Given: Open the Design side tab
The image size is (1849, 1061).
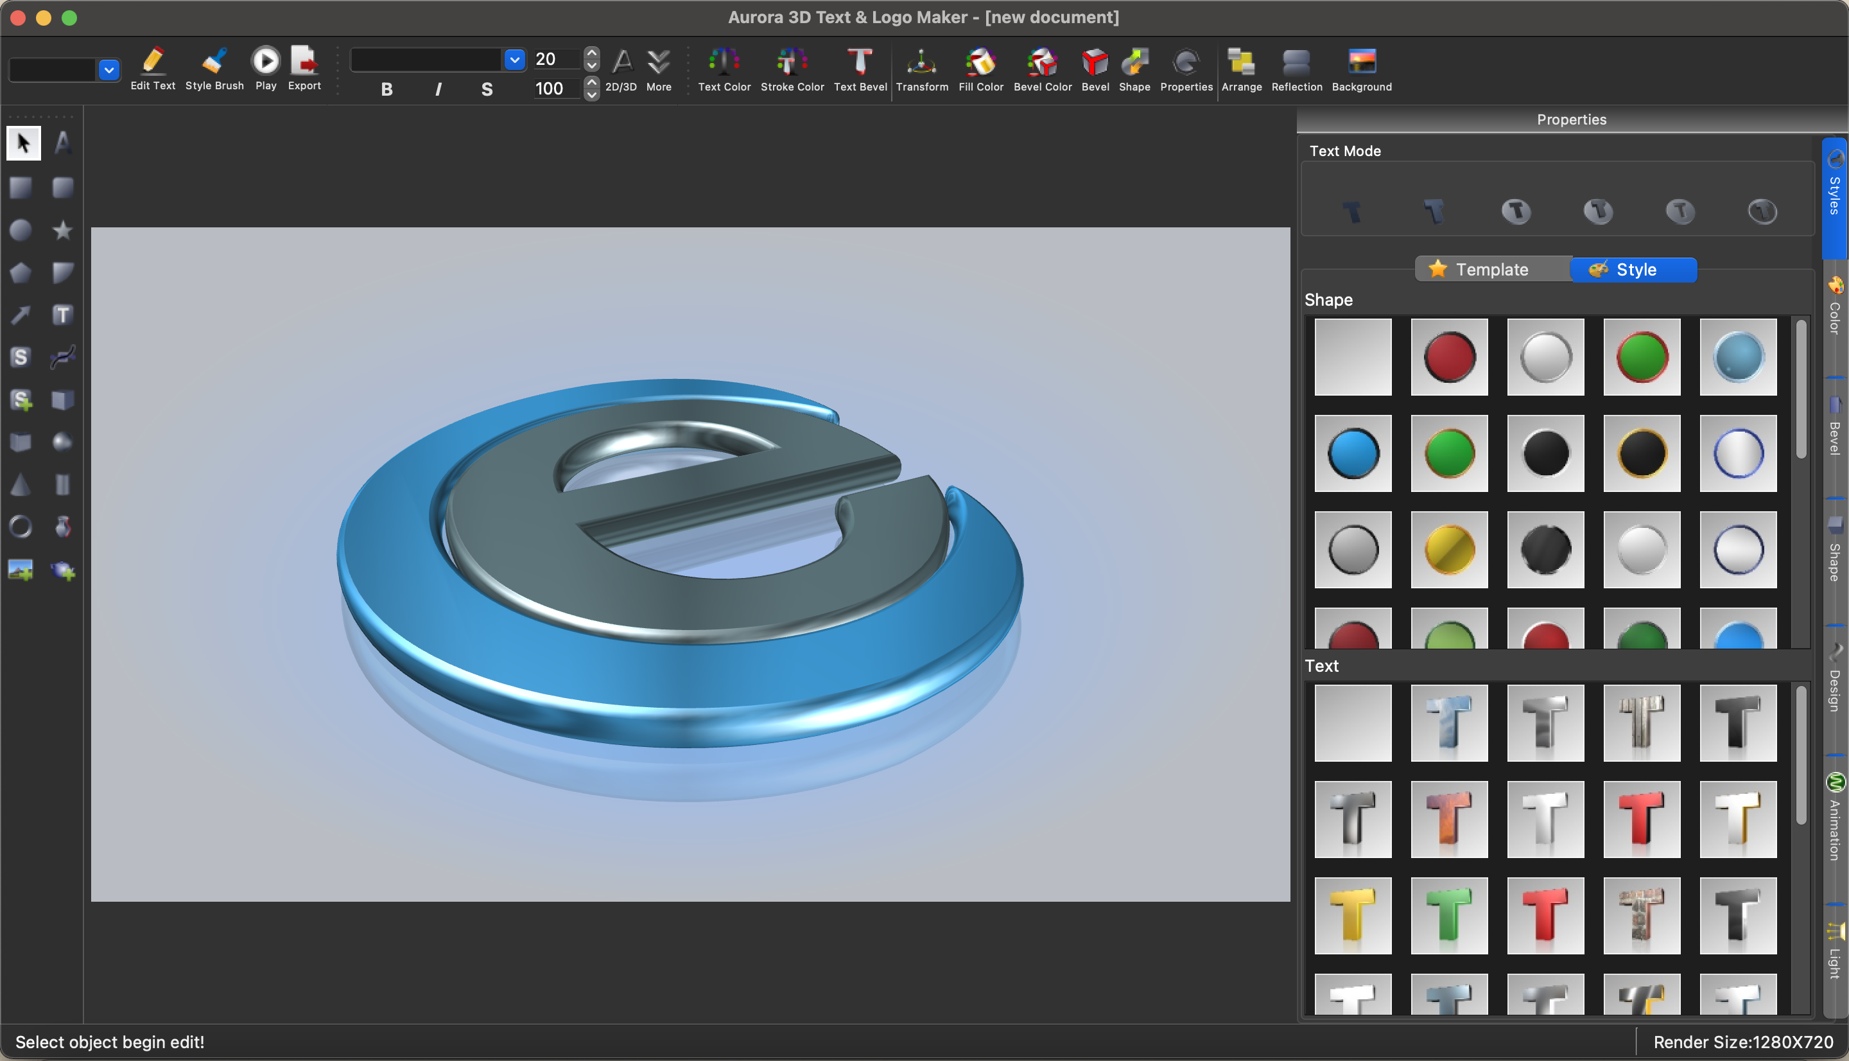Looking at the screenshot, I should [x=1834, y=678].
